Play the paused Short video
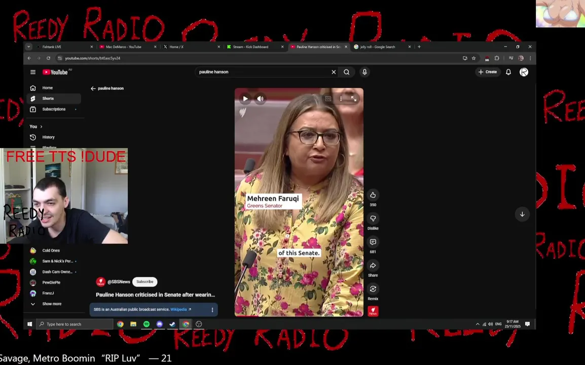The width and height of the screenshot is (585, 365). [245, 98]
